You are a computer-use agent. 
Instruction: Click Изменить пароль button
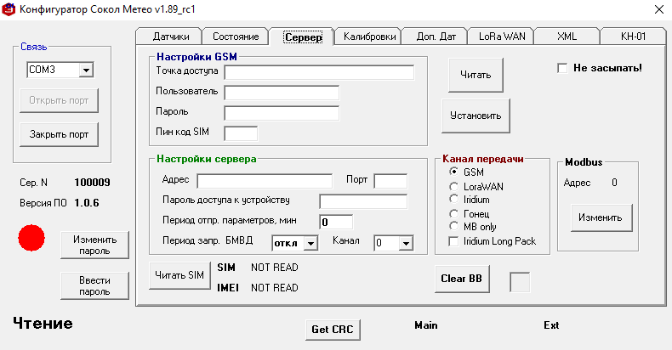point(94,246)
